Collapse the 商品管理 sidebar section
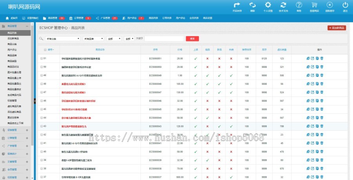The image size is (353, 180). 27,26
